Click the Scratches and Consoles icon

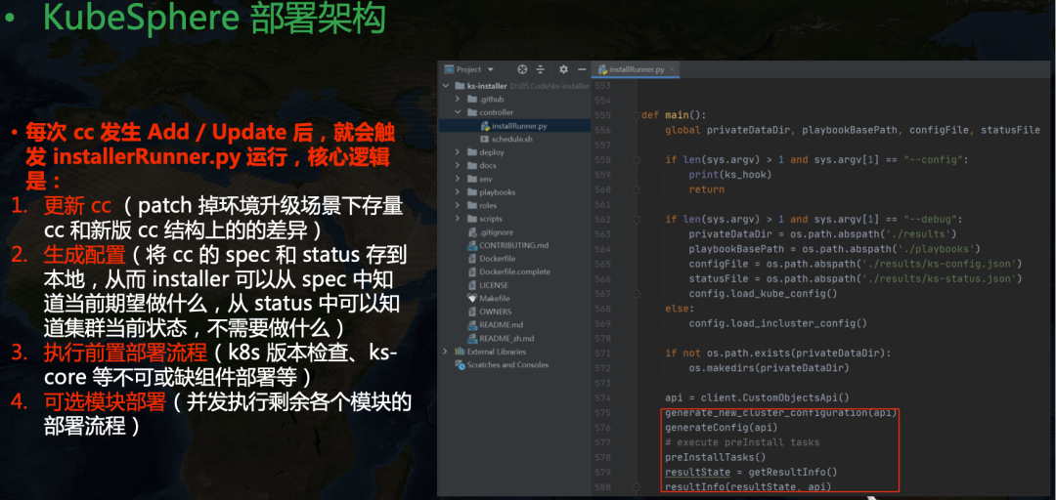(x=460, y=364)
